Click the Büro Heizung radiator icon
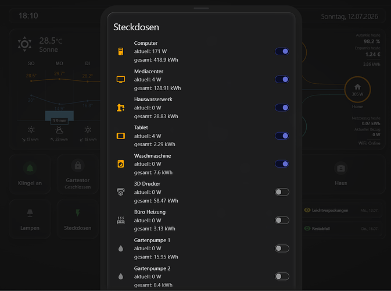The height and width of the screenshot is (291, 391). click(x=121, y=220)
